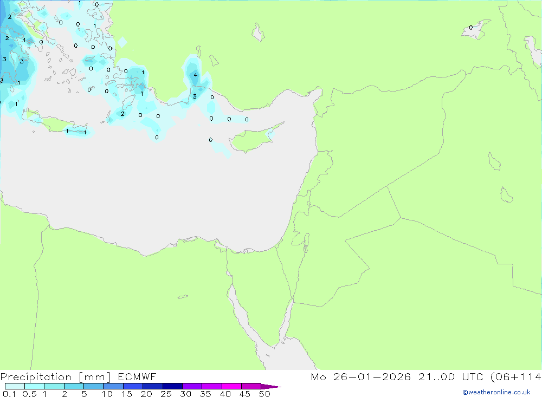542x397 pixels.
Task: Click the '50' legend scale label
Action: click(x=265, y=394)
